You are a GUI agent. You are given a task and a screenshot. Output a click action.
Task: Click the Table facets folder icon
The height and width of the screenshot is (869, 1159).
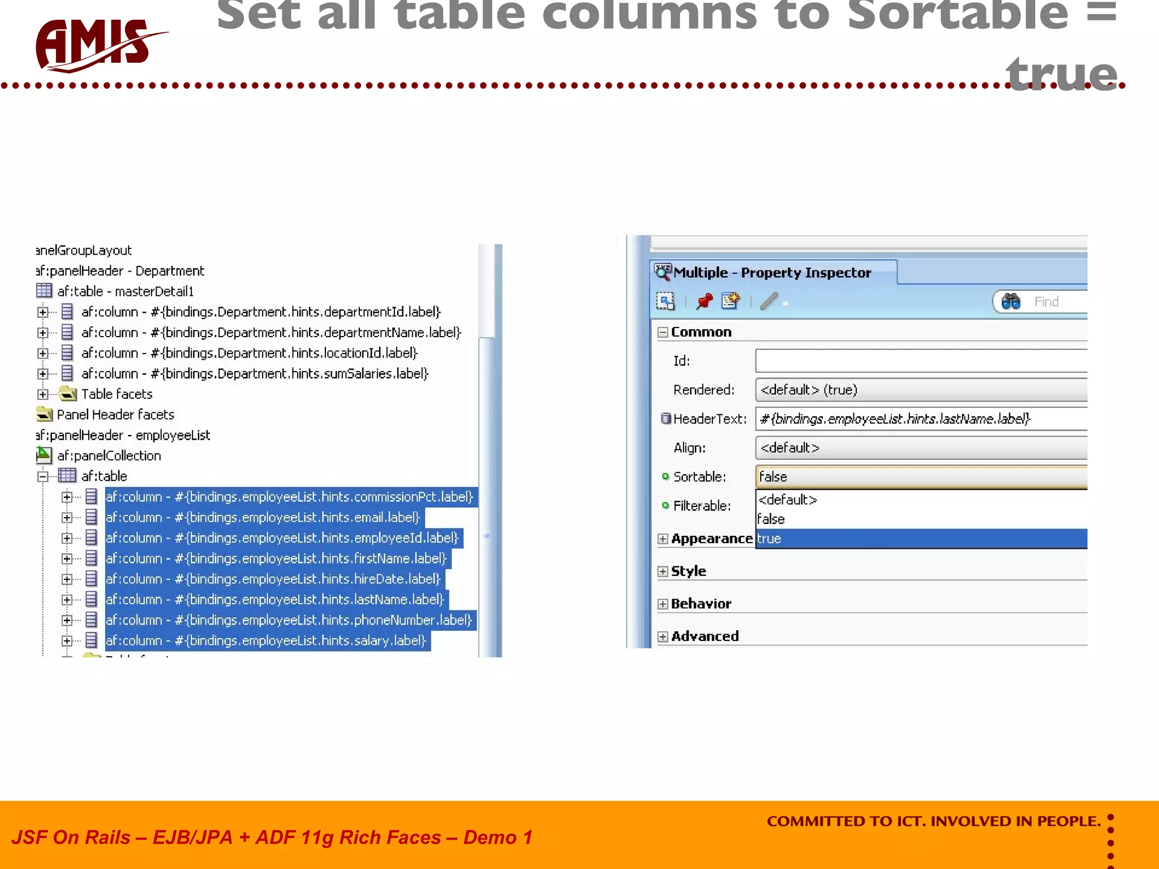pyautogui.click(x=68, y=393)
